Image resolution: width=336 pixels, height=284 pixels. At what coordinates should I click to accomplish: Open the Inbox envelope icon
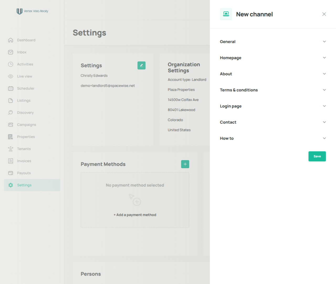click(x=10, y=52)
